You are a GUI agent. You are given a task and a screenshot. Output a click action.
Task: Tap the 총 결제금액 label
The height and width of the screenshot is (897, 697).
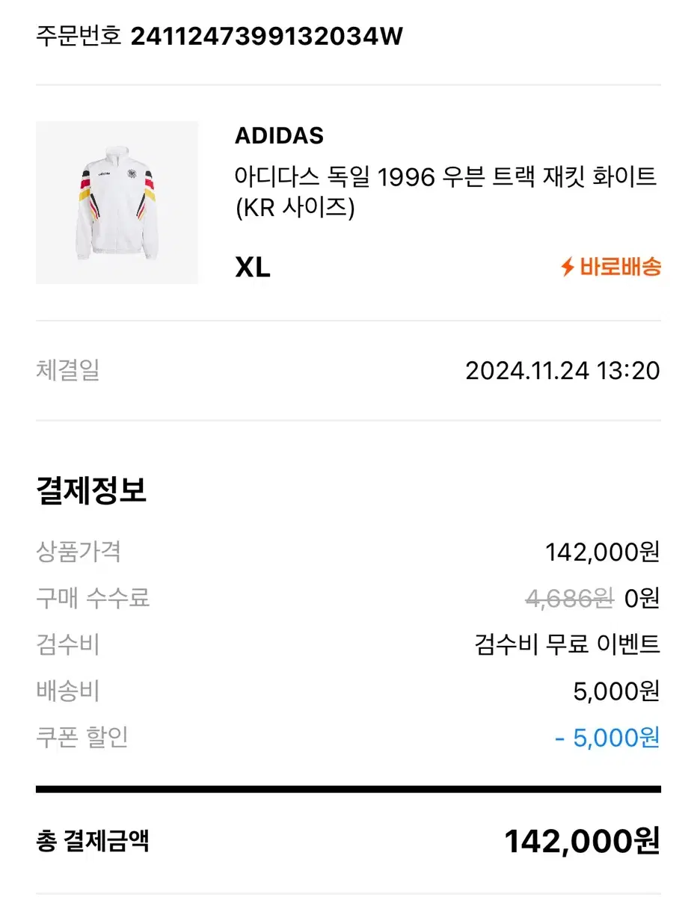[x=93, y=841]
